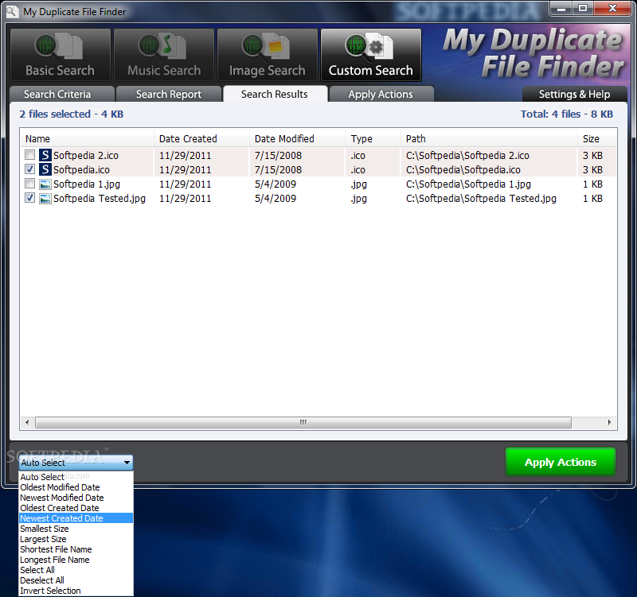Sort by Name column header

87,138
